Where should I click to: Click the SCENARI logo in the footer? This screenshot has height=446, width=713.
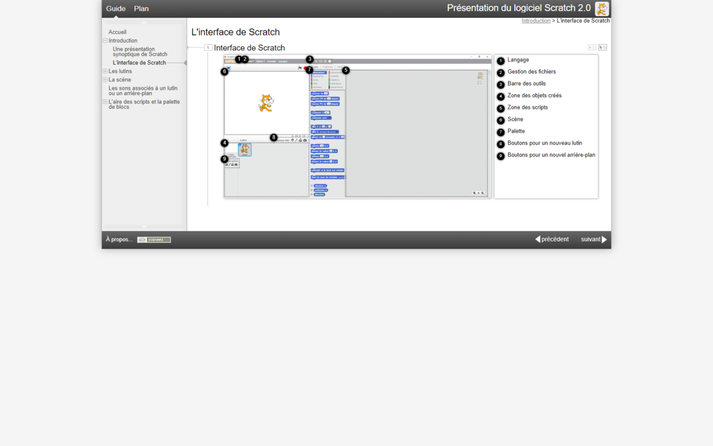click(x=153, y=239)
